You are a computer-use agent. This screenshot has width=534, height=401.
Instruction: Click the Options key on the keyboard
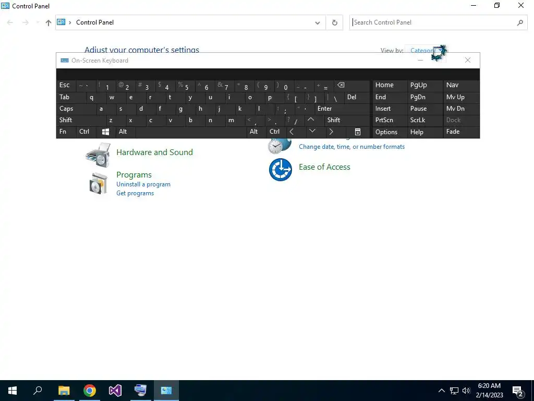(390, 132)
